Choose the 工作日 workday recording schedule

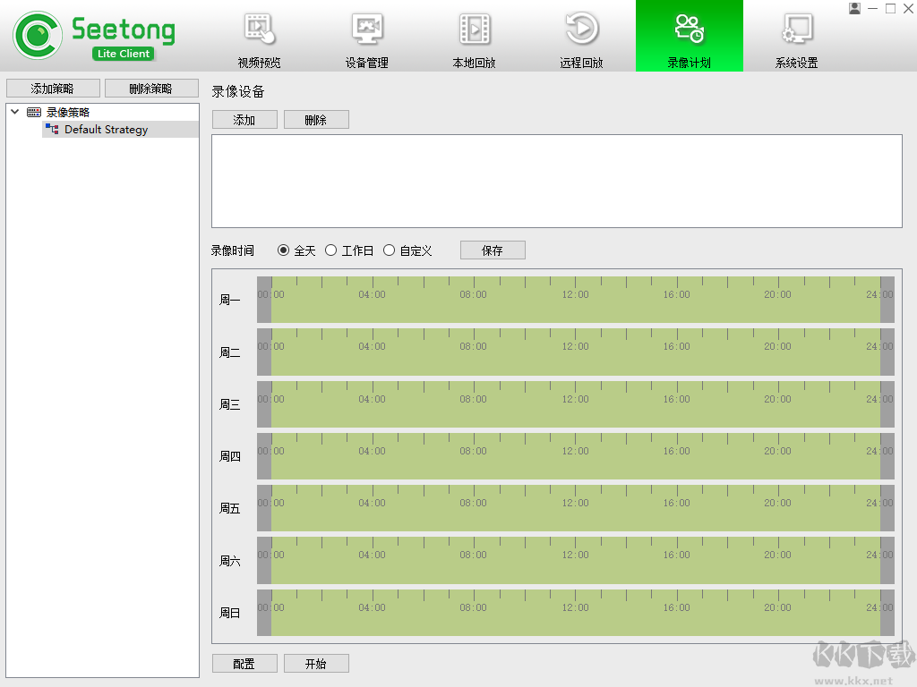point(331,250)
